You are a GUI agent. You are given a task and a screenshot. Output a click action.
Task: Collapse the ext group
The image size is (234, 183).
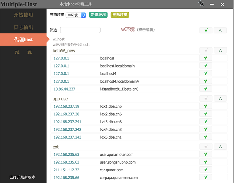[x=220, y=147]
